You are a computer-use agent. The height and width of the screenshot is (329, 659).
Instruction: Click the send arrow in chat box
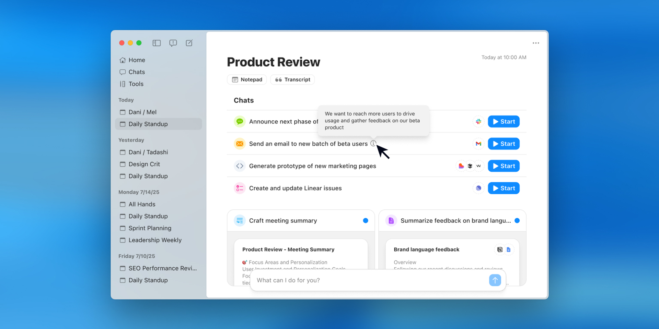coord(495,280)
